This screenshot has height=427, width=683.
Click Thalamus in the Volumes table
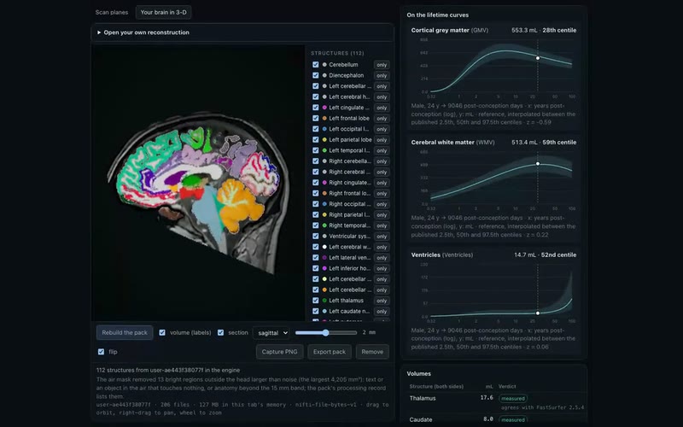click(423, 398)
